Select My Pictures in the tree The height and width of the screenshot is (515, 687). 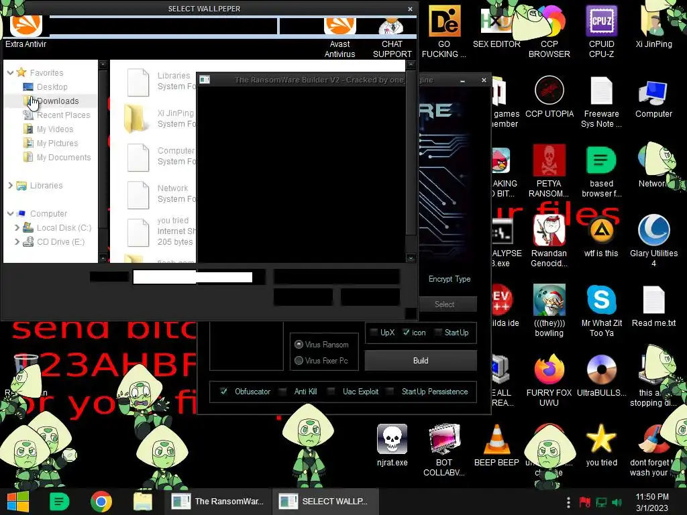pos(57,143)
